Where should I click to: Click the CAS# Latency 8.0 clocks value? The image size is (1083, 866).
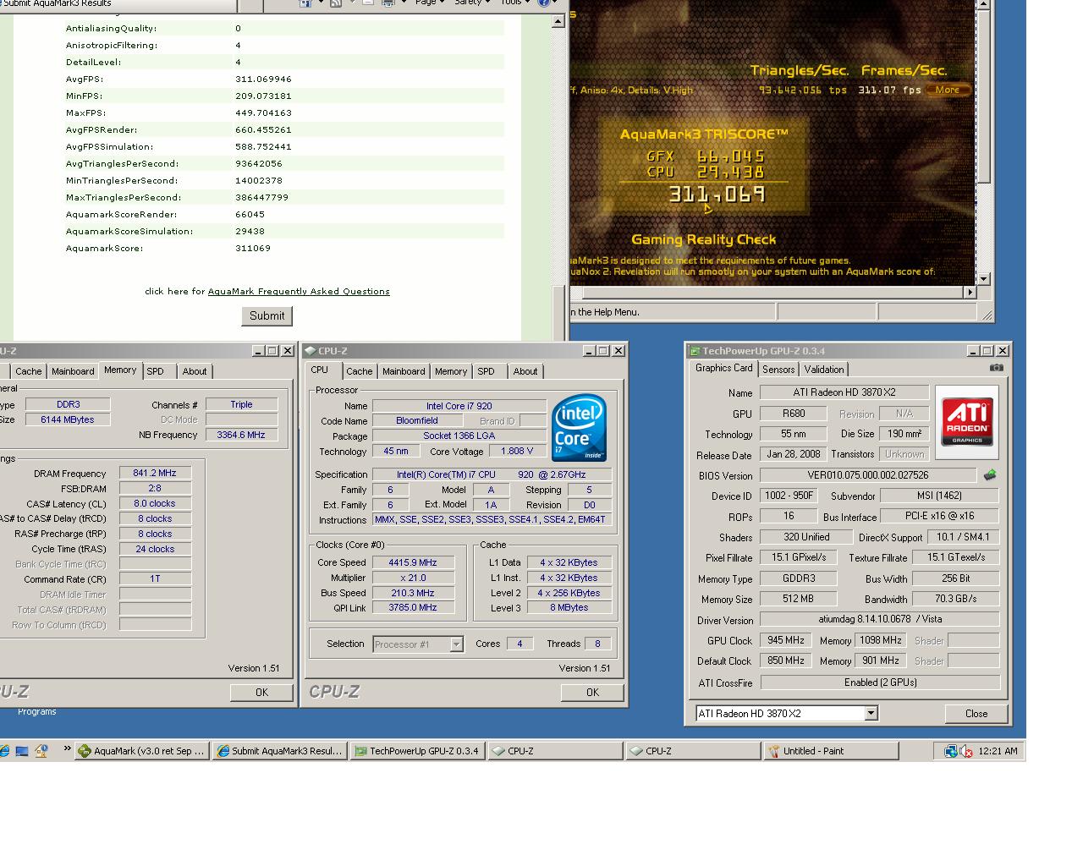[x=155, y=504]
